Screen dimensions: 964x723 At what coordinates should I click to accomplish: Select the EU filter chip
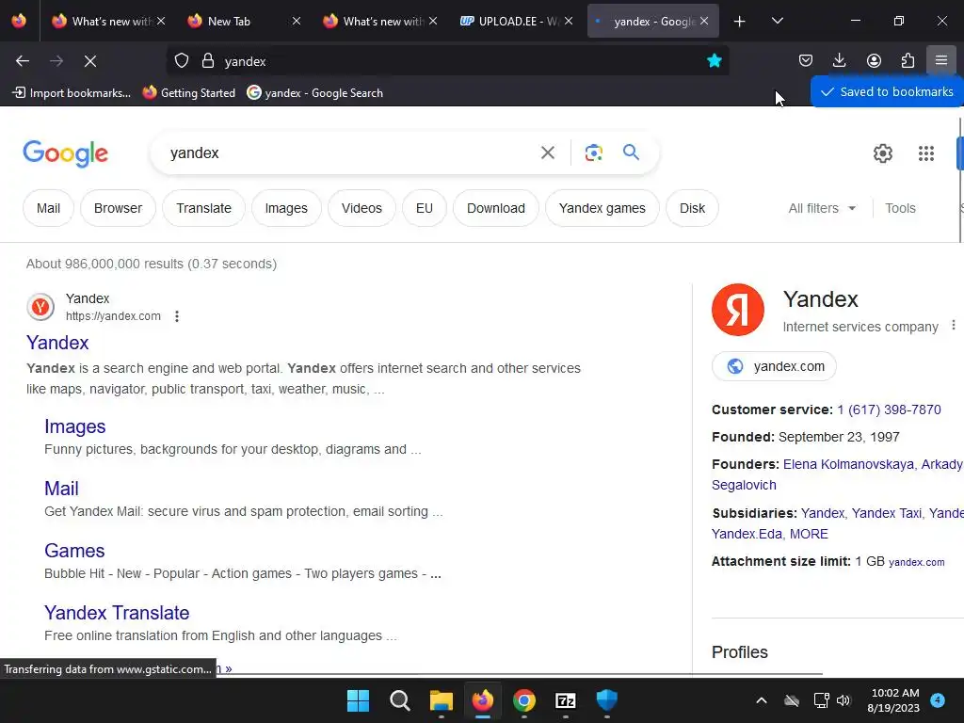point(425,208)
